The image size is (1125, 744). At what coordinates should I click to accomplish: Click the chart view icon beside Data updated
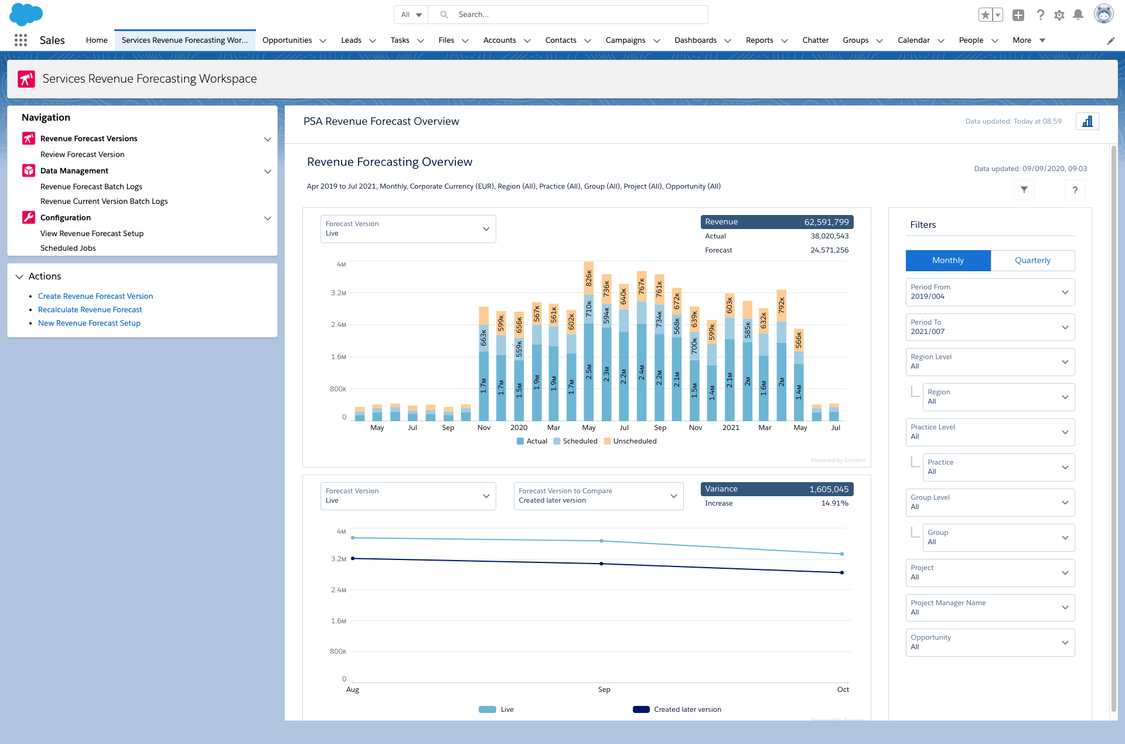1087,121
